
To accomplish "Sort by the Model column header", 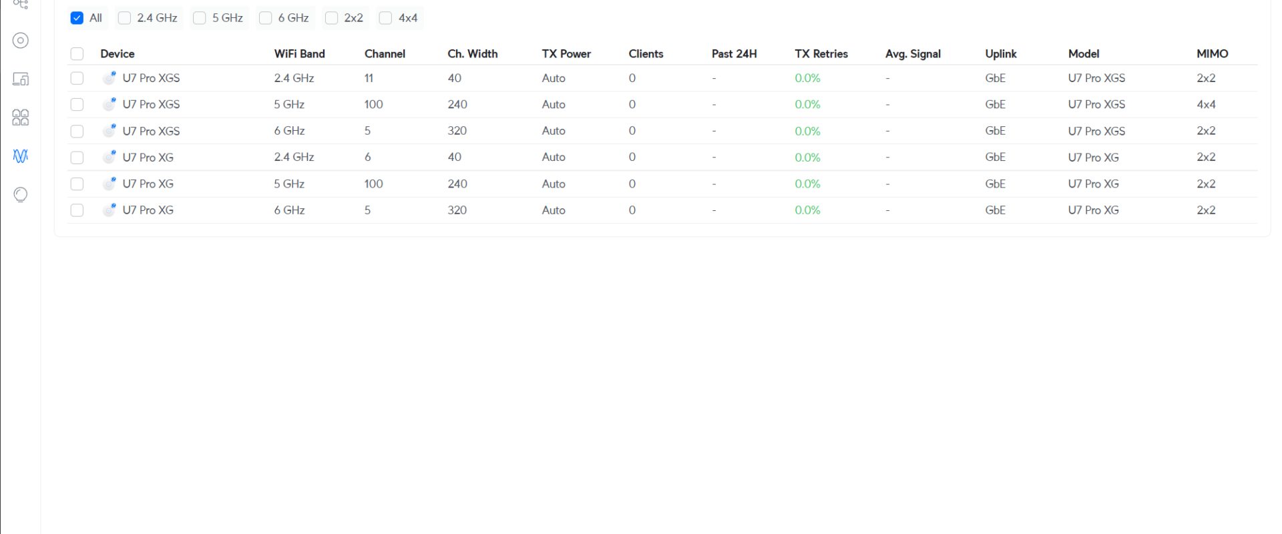I will [1084, 54].
